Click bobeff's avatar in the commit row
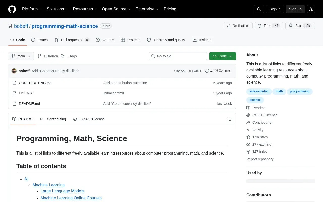323x202 pixels. click(14, 71)
